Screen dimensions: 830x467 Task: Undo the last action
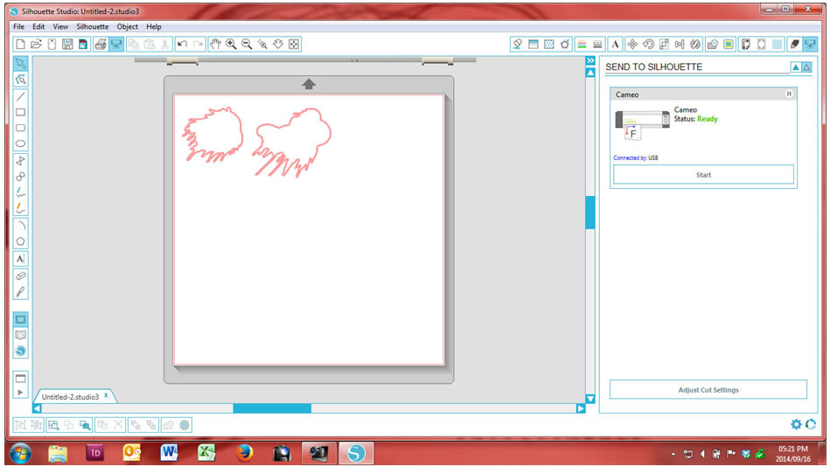(183, 45)
